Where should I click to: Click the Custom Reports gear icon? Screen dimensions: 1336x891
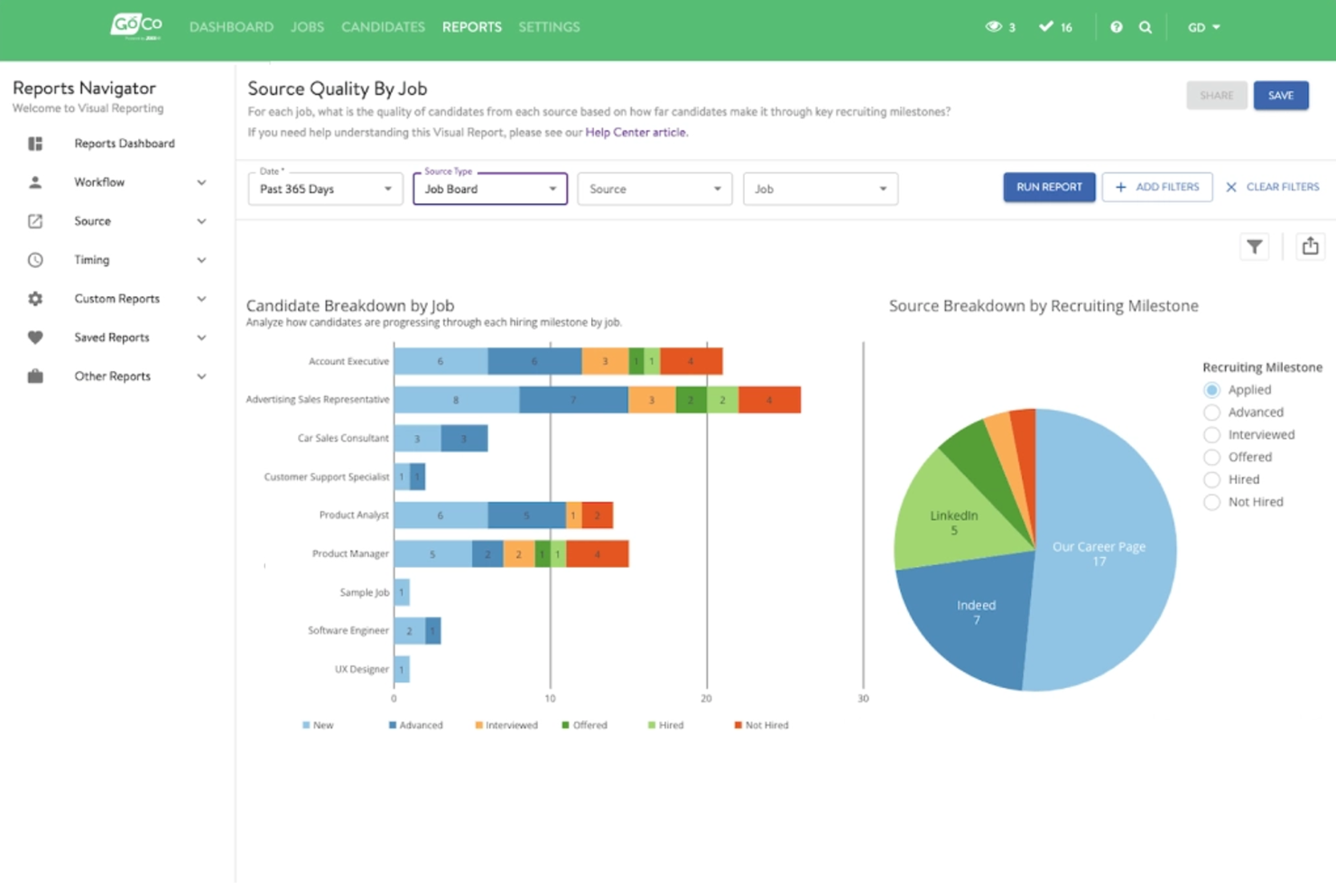pyautogui.click(x=35, y=298)
